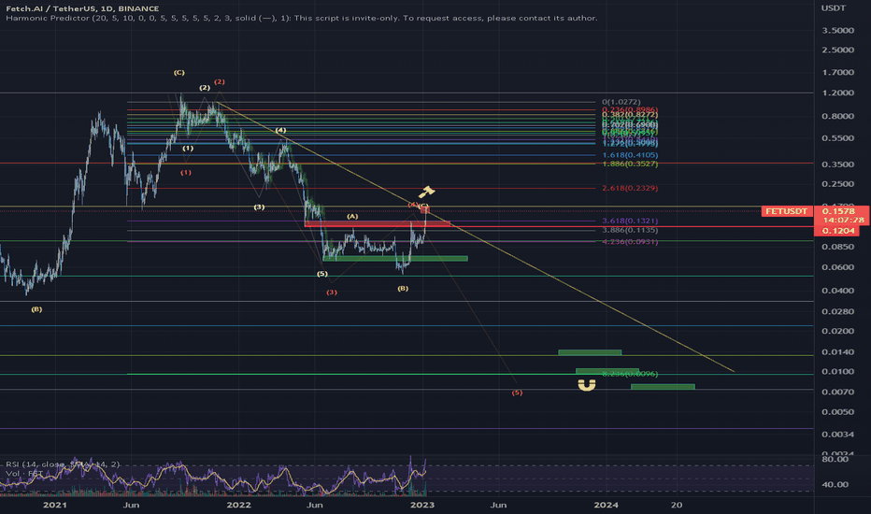Click the red (3) wave label
The height and width of the screenshot is (514, 871).
click(x=332, y=293)
